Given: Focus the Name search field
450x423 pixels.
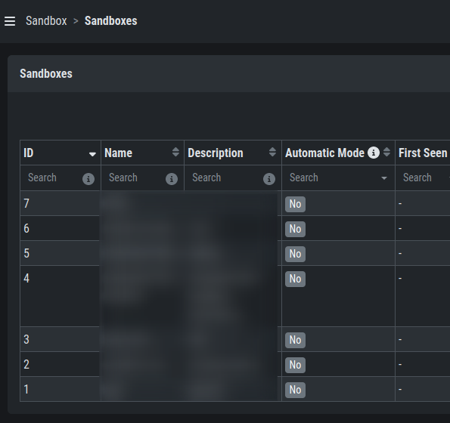Looking at the screenshot, I should tap(136, 178).
